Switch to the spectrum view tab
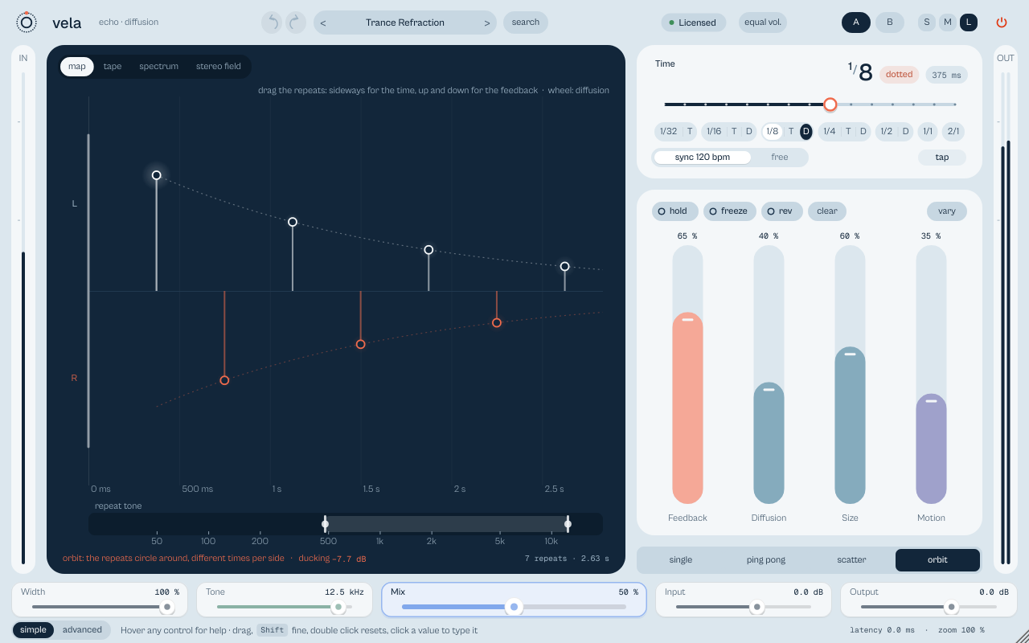1029x643 pixels. click(x=159, y=67)
